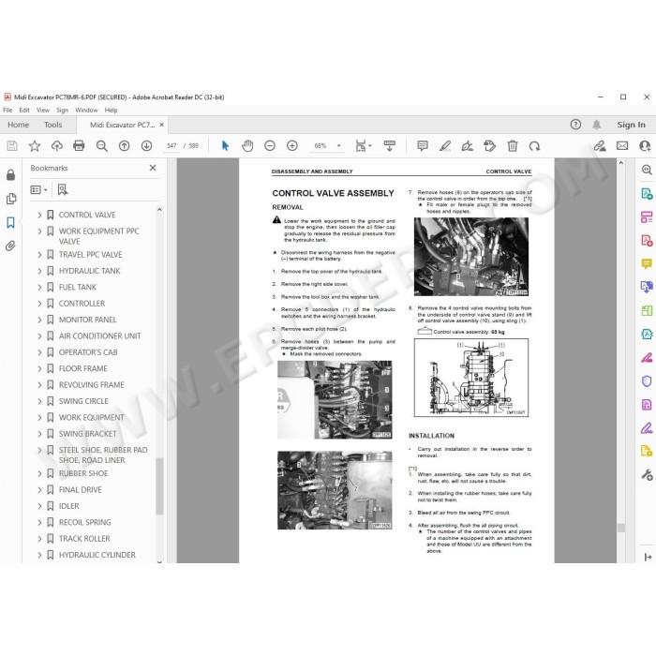This screenshot has width=656, height=656.
Task: Go to previous page arrow
Action: 125,145
